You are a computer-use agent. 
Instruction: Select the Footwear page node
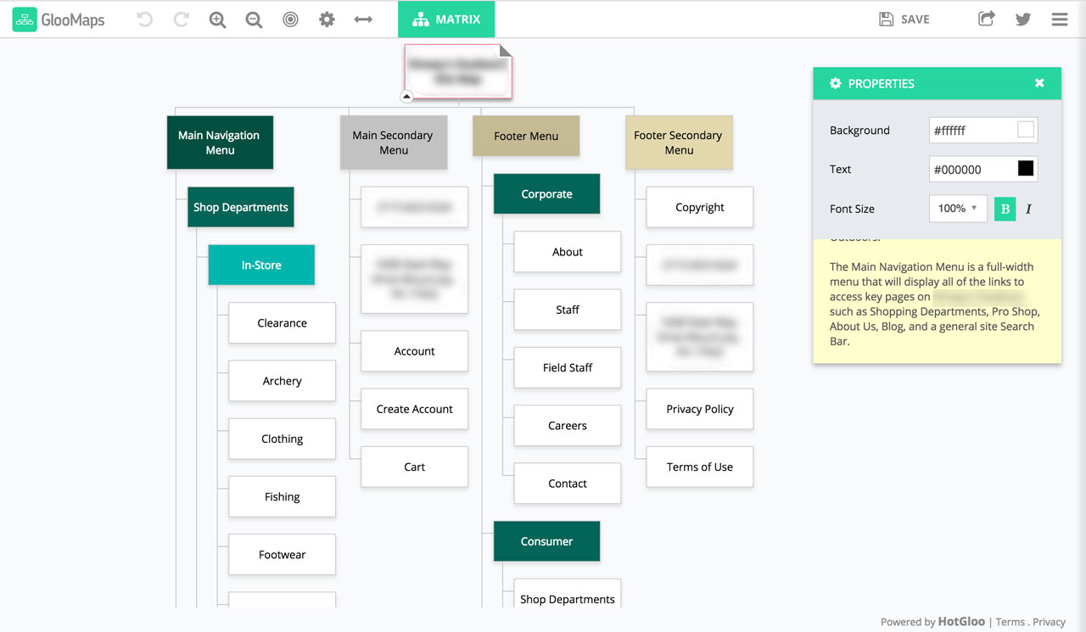click(x=282, y=555)
